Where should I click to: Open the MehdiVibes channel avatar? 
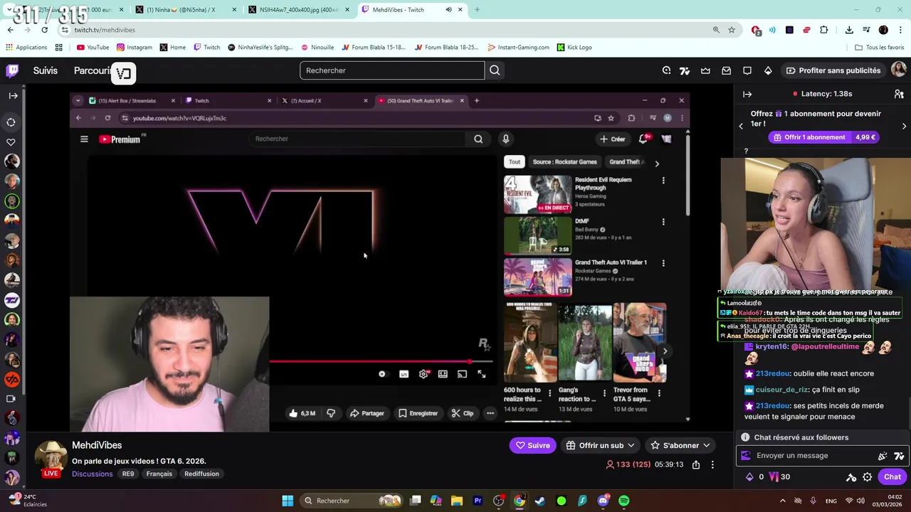[51, 457]
